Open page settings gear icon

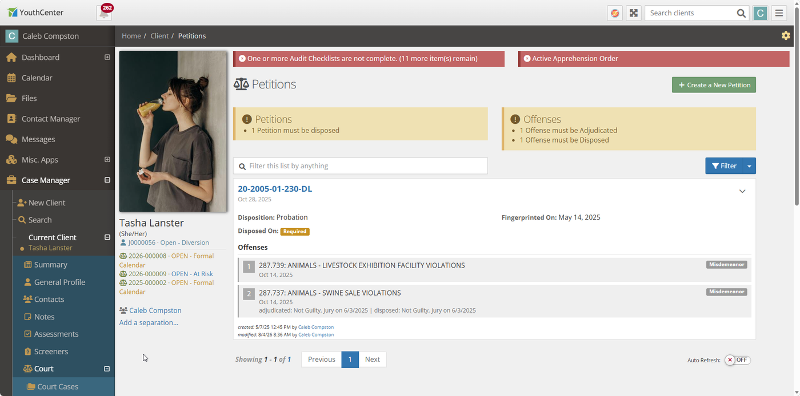pyautogui.click(x=786, y=35)
